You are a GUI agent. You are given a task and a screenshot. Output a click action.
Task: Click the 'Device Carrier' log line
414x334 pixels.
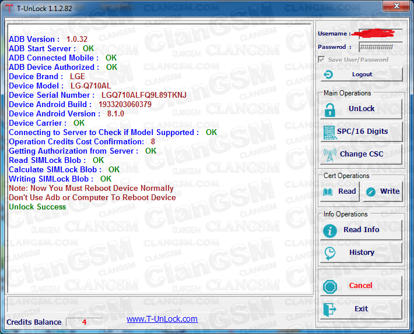click(47, 123)
